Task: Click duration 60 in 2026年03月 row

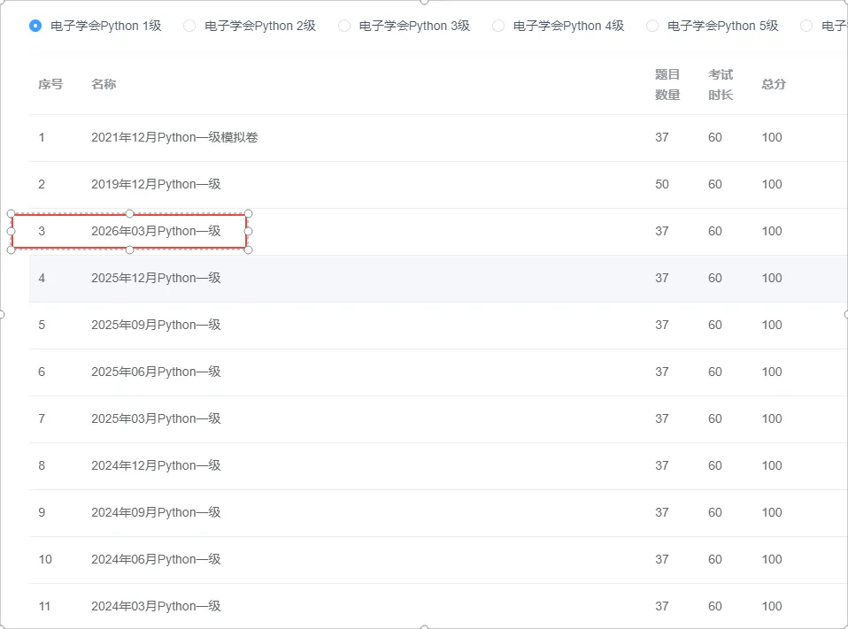Action: click(x=715, y=231)
